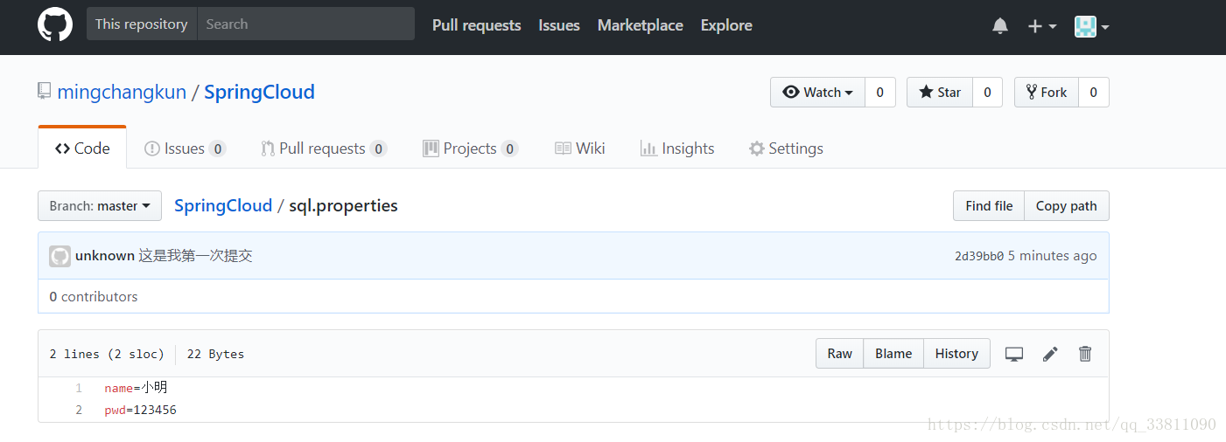Viewport: 1226px width, 442px height.
Task: Select line number 2
Action: [79, 410]
